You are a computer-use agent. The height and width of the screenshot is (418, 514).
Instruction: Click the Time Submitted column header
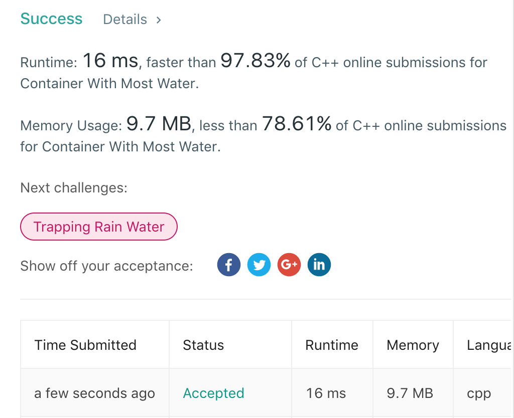[x=85, y=345]
